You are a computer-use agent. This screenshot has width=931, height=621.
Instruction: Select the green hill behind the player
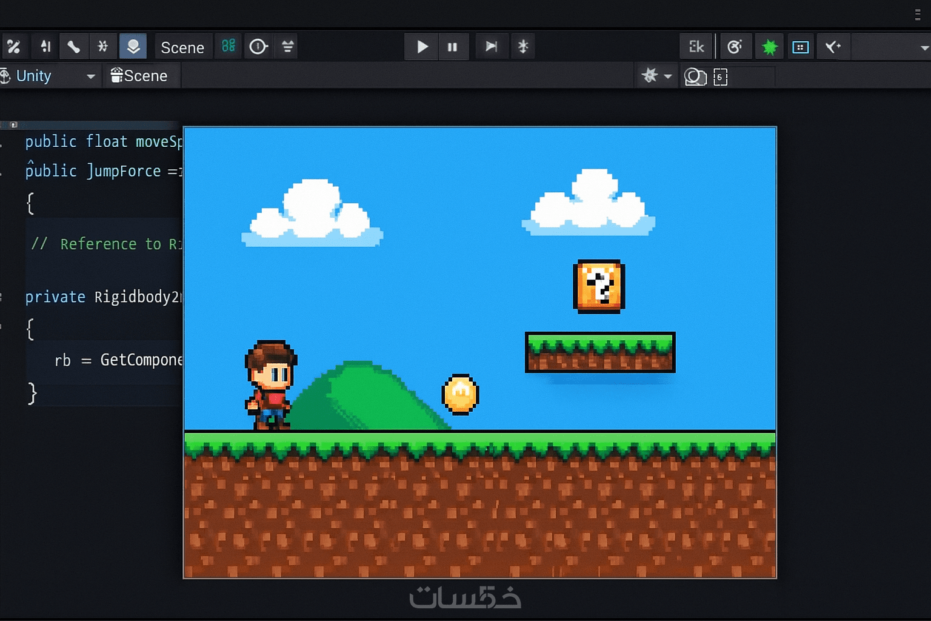pos(370,395)
